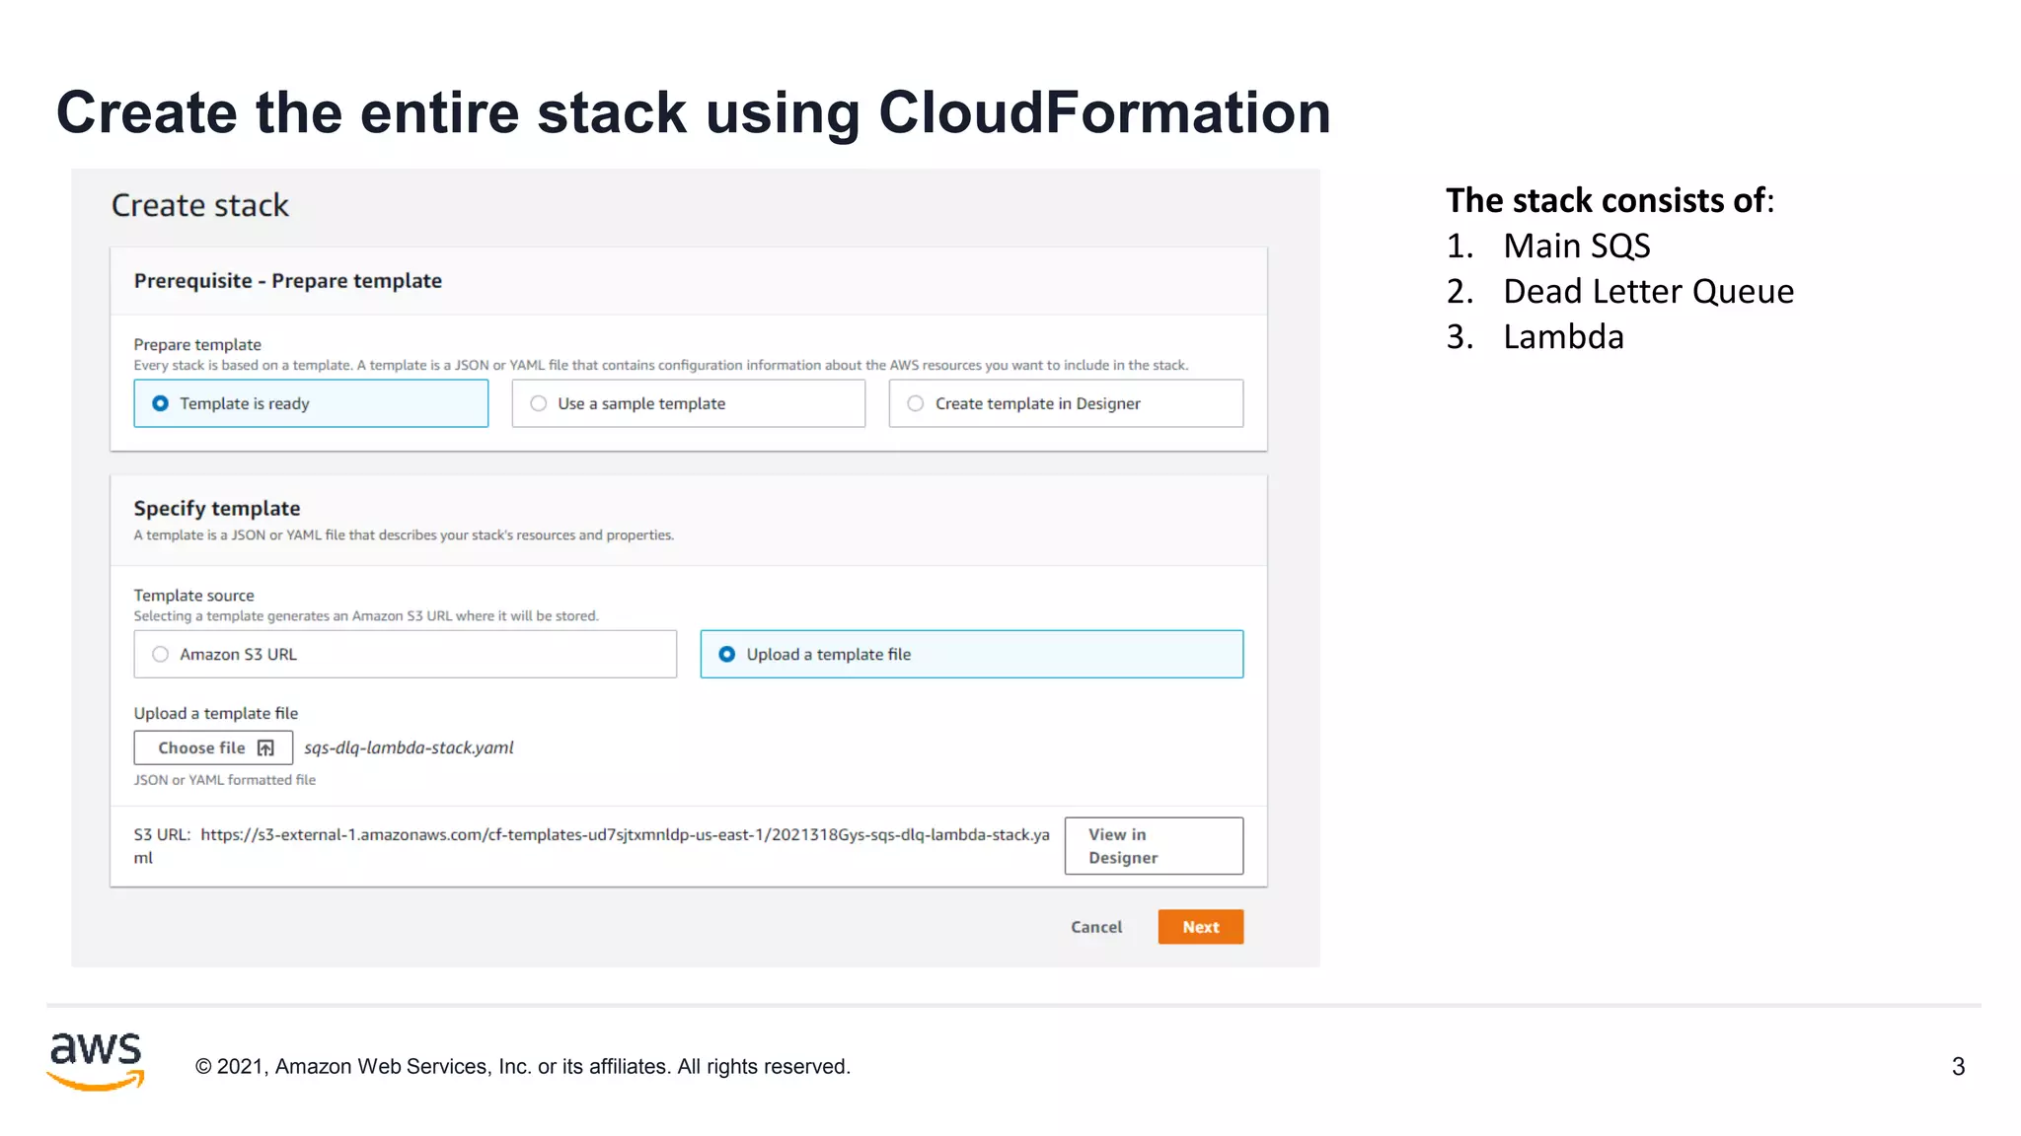Open View in Designer
Screen dimensions: 2021x1136
pyautogui.click(x=1153, y=846)
